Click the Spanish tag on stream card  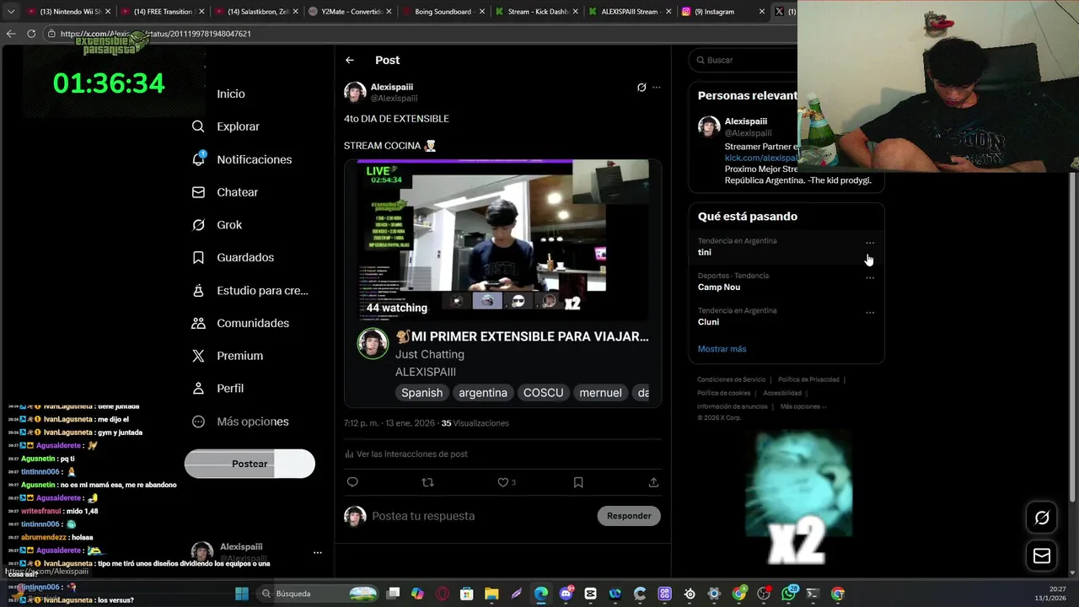[421, 393]
